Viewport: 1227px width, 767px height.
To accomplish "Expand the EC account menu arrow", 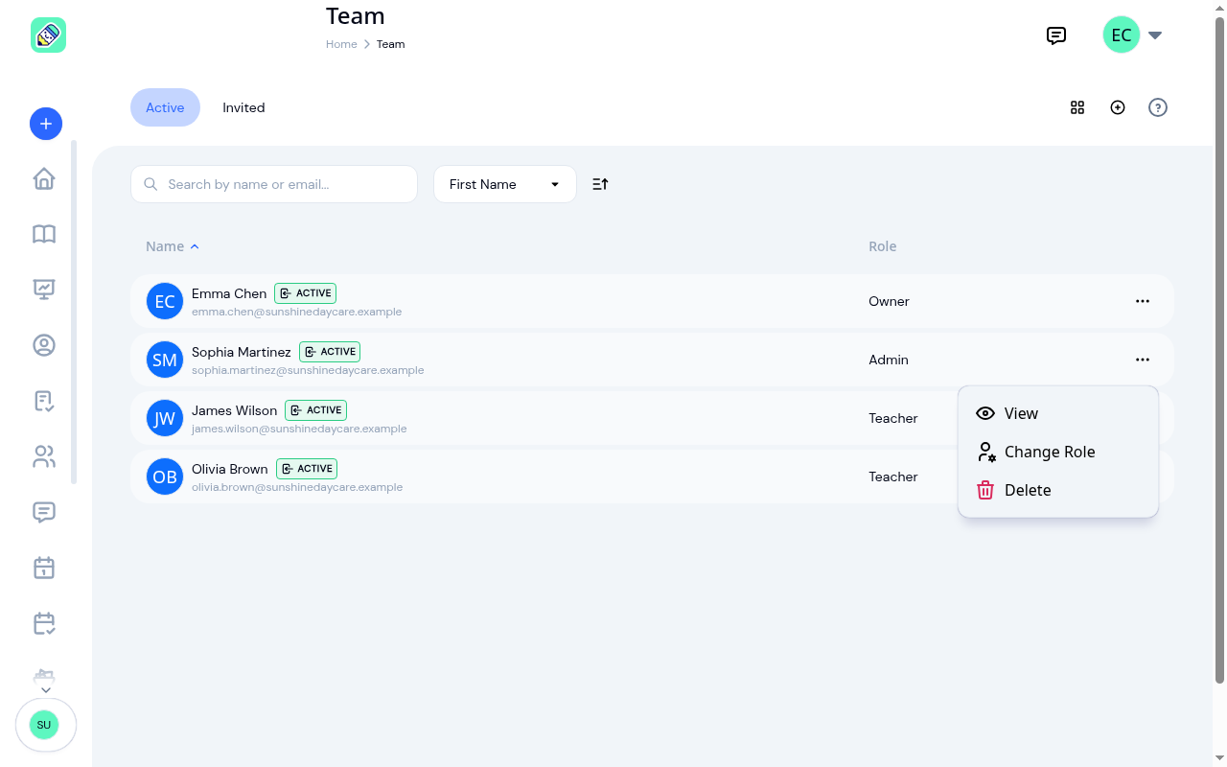I will pyautogui.click(x=1155, y=35).
